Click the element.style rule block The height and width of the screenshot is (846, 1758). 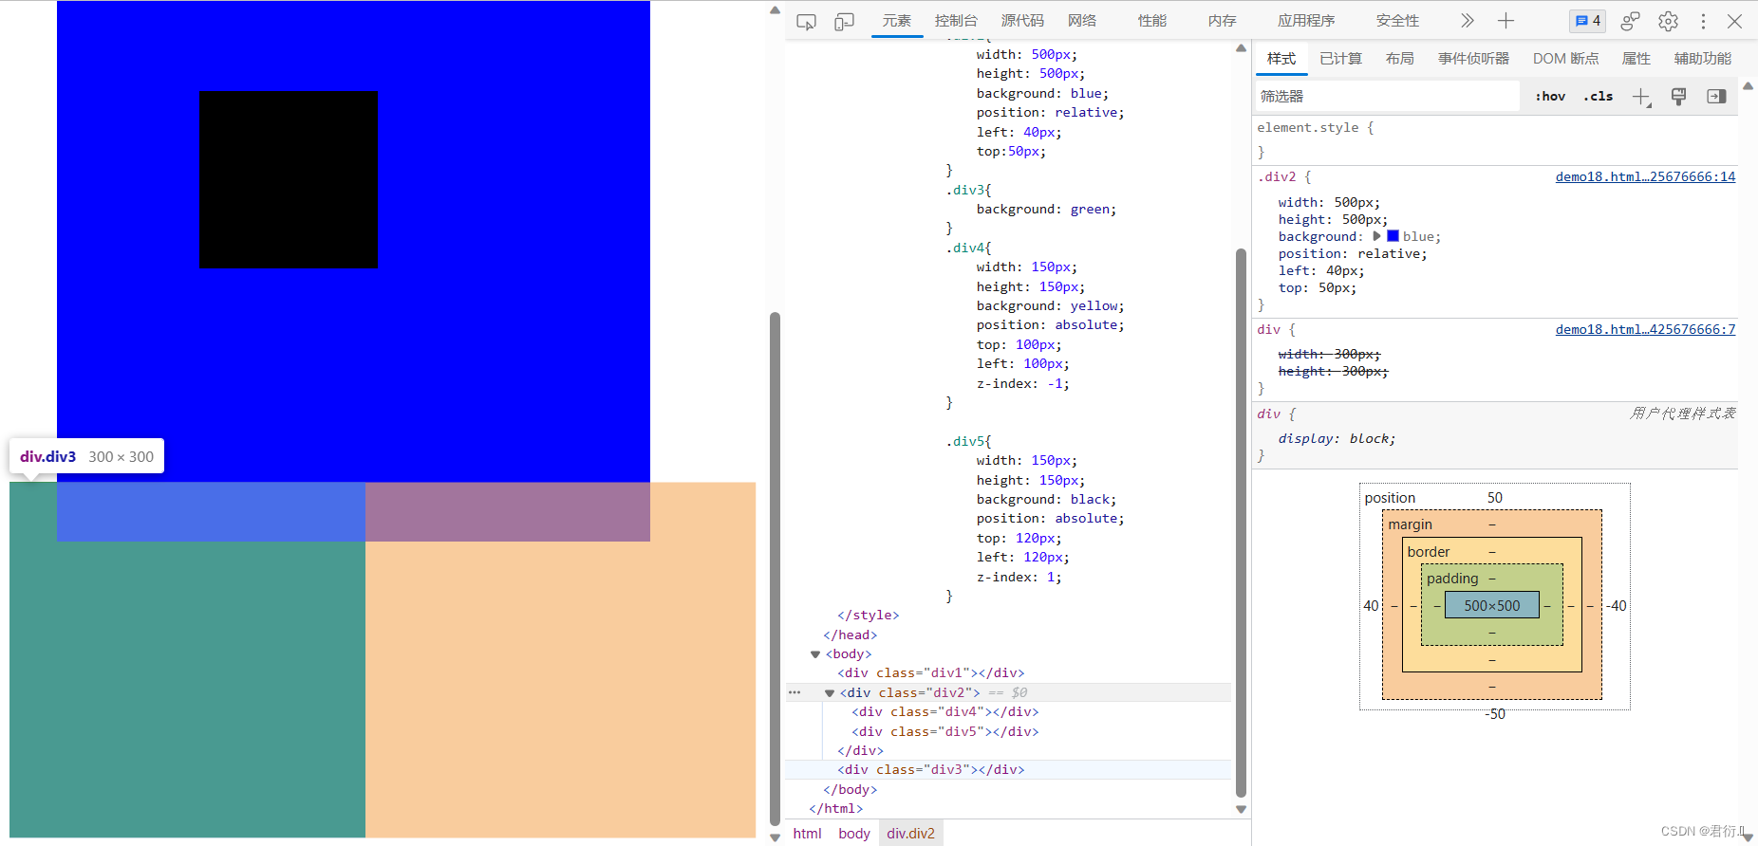(1496, 139)
